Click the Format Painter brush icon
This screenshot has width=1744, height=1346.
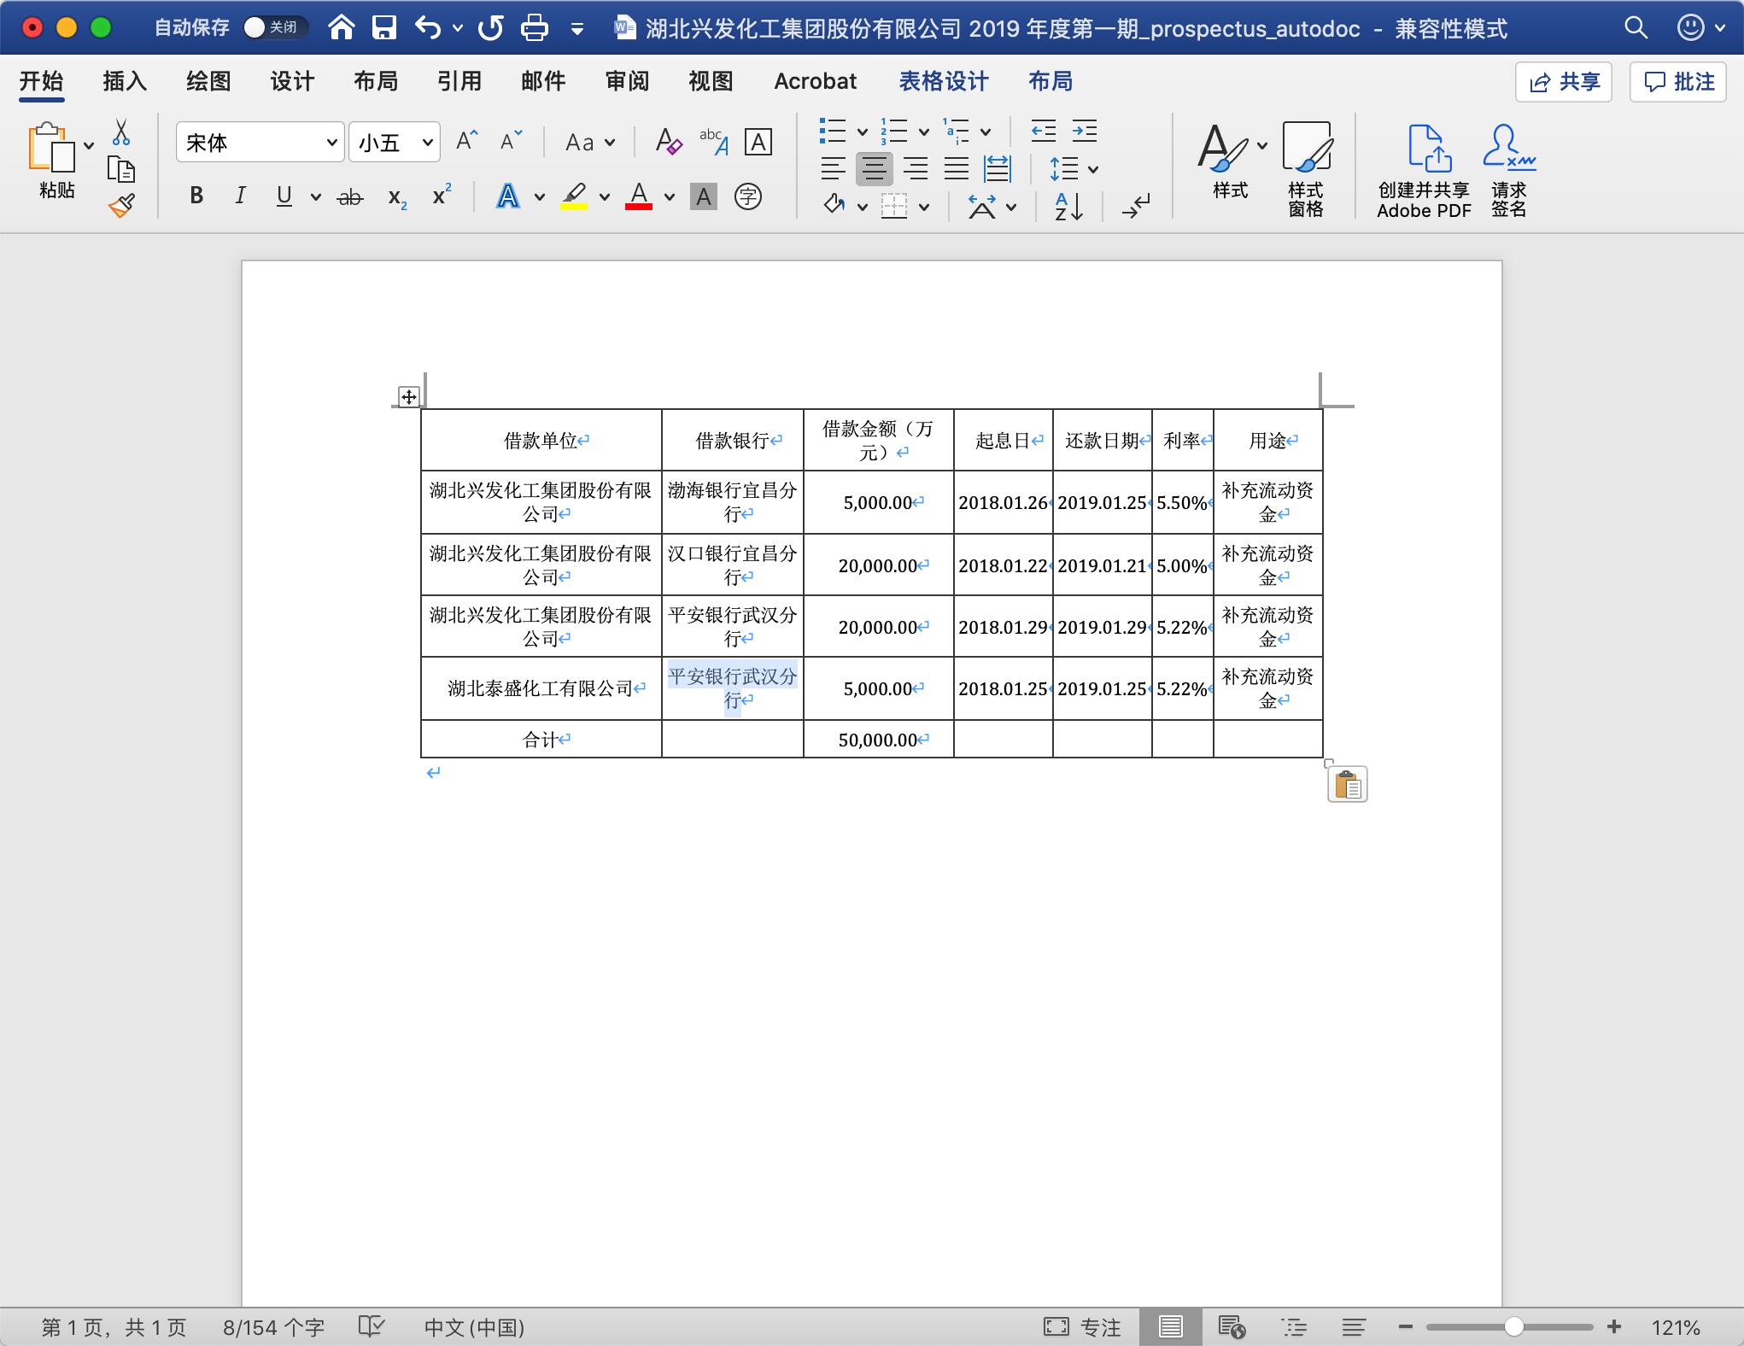(121, 206)
